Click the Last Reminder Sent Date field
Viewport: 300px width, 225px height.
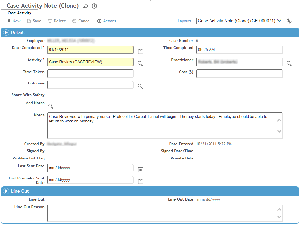90,180
